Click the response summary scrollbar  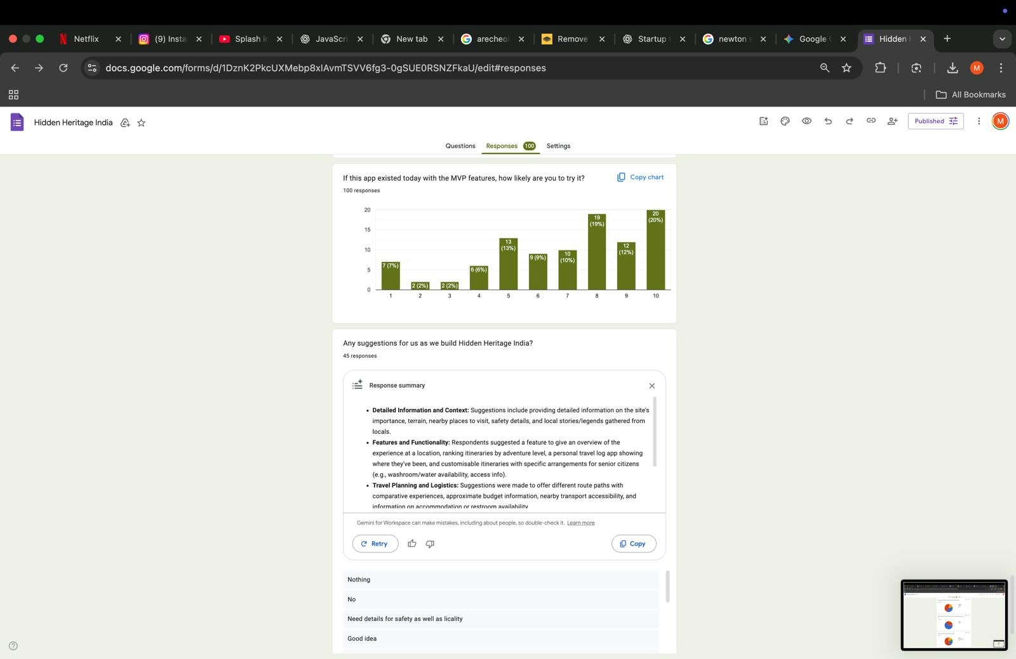[x=654, y=432]
